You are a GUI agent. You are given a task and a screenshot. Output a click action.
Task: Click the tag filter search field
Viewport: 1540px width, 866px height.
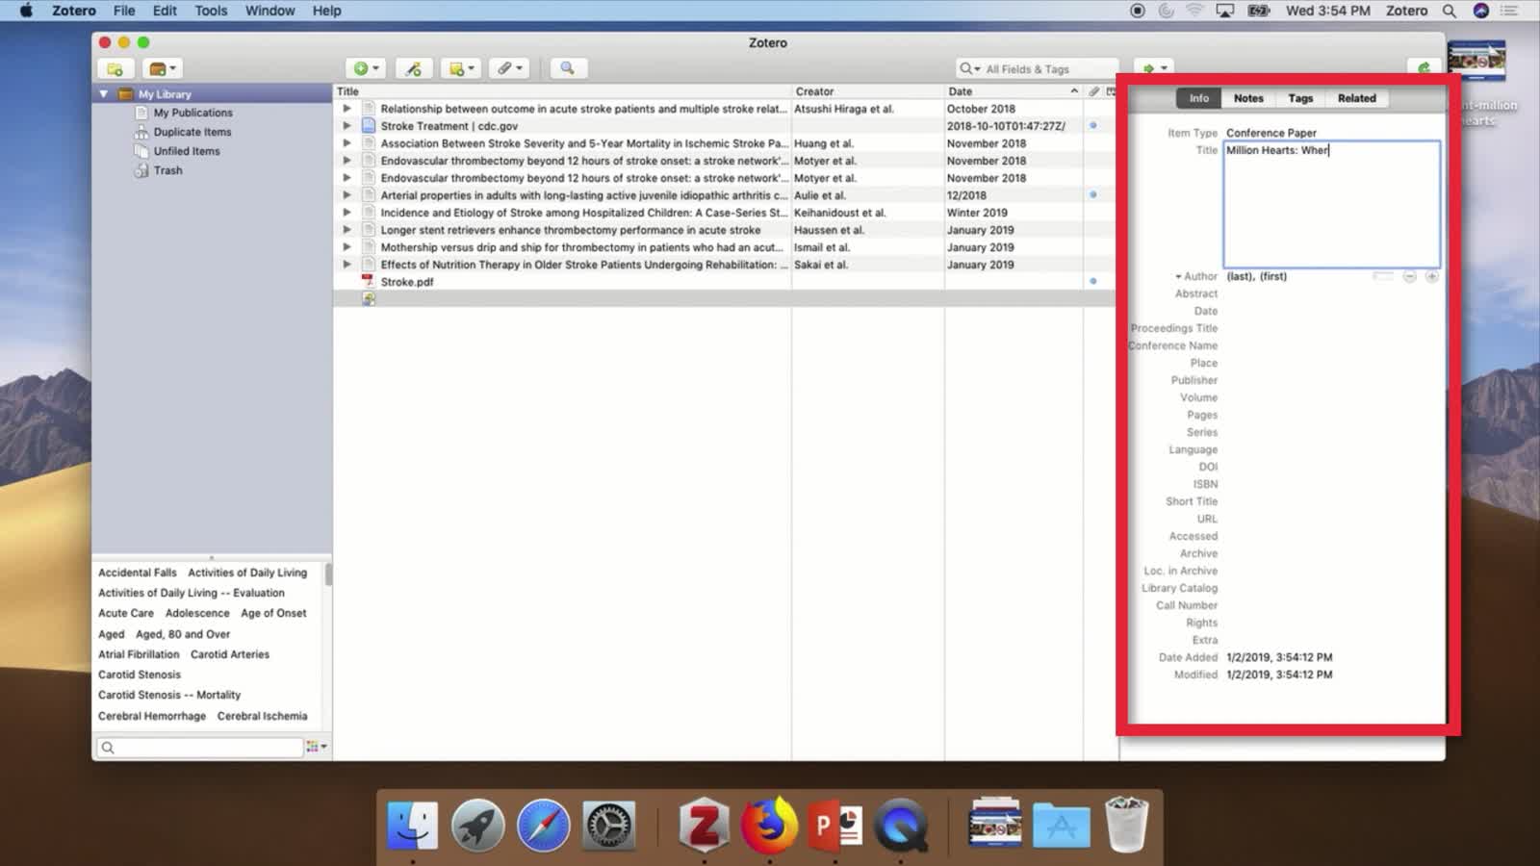(199, 748)
